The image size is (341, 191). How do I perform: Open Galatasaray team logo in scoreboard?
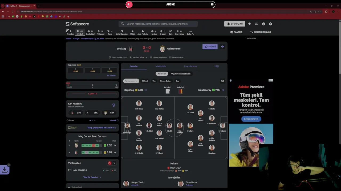click(162, 49)
